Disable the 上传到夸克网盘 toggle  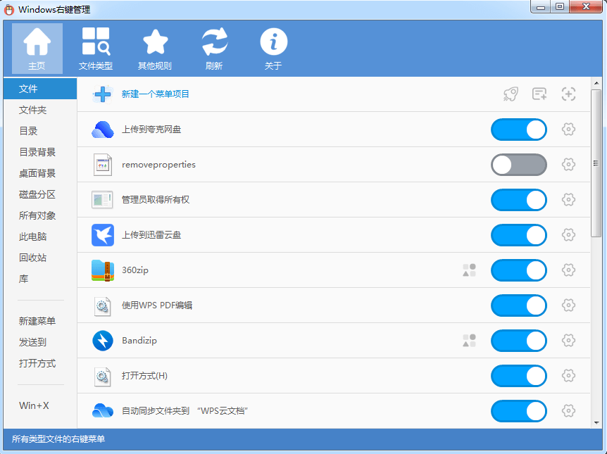pos(519,130)
